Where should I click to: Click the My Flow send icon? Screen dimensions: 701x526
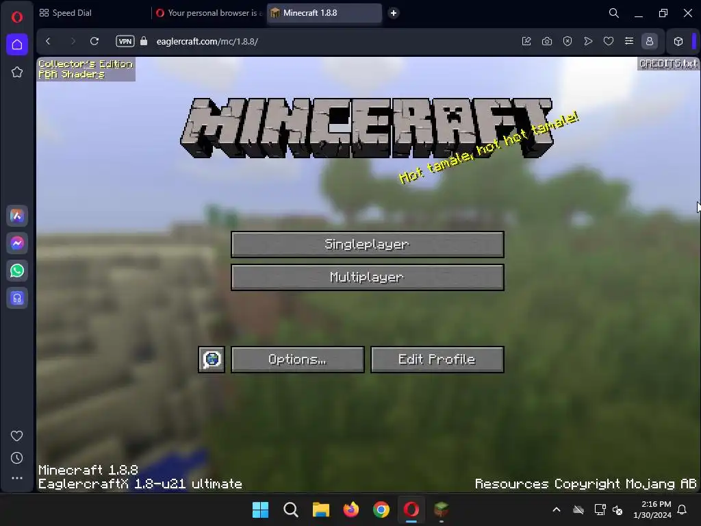click(588, 41)
